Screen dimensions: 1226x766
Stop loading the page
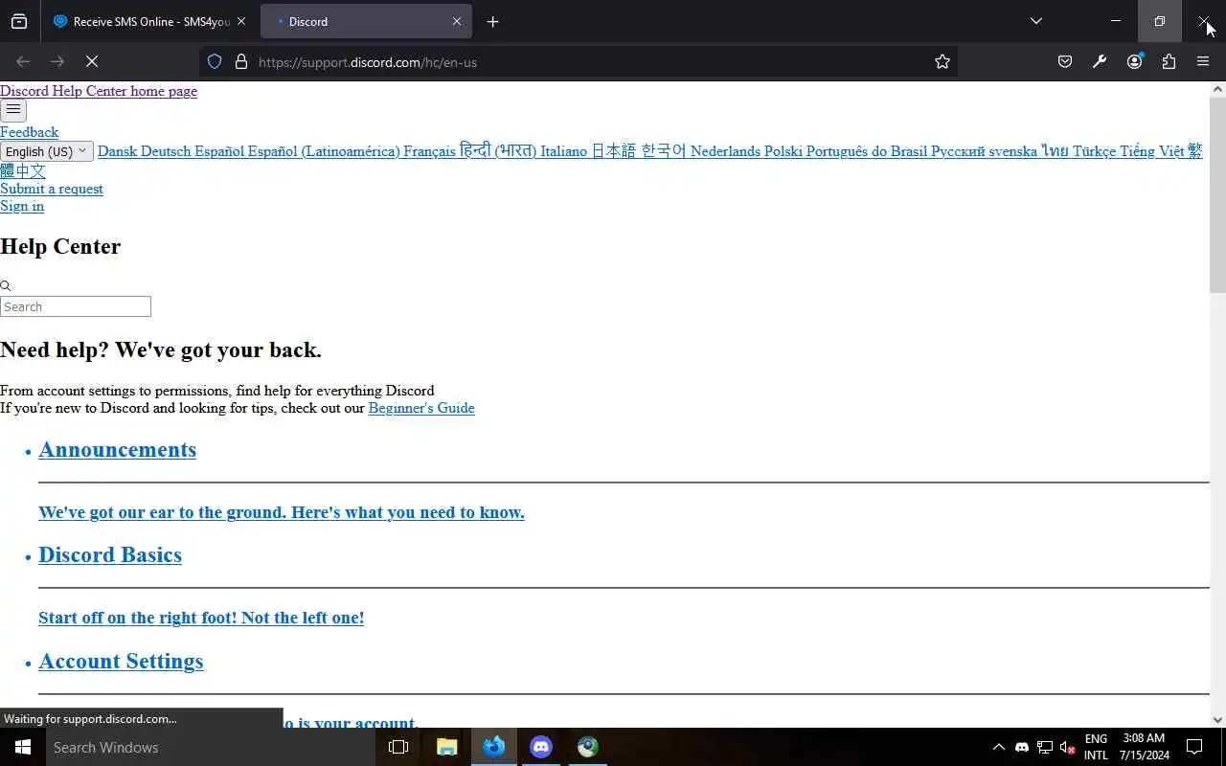click(x=92, y=61)
